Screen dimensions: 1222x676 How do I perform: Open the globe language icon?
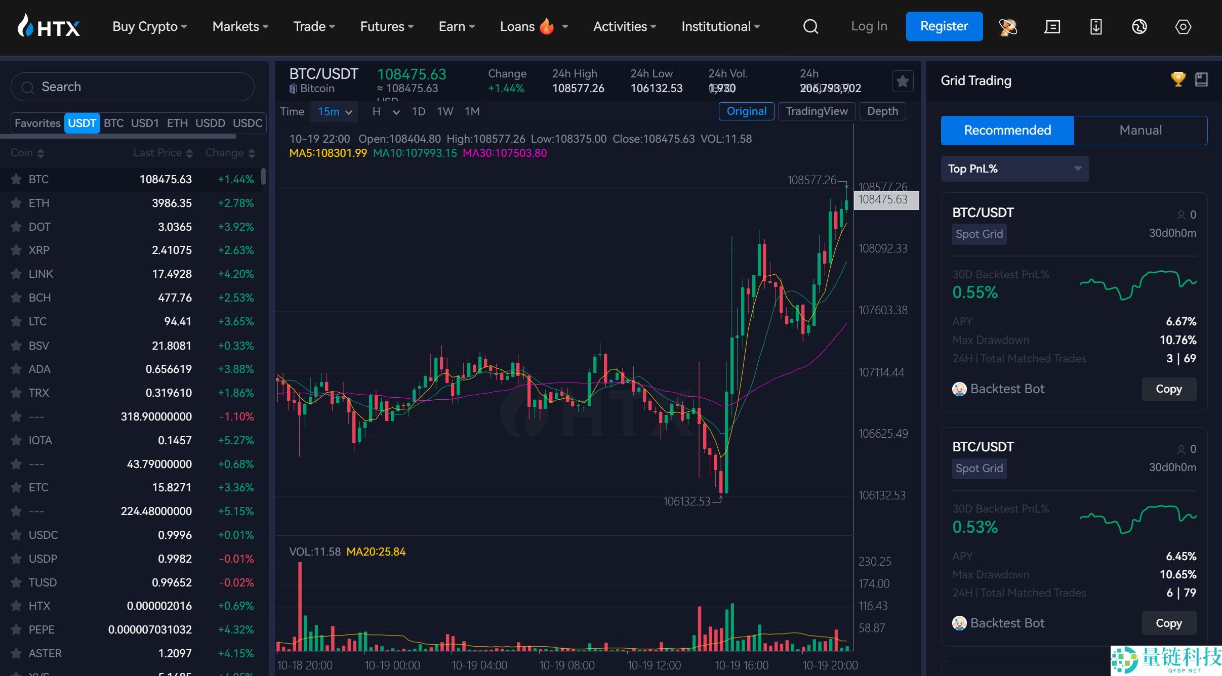click(x=1139, y=26)
